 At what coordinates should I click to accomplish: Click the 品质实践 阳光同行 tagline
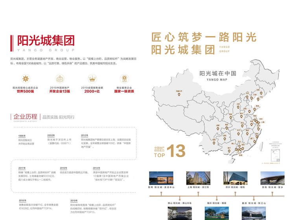[x=58, y=117]
